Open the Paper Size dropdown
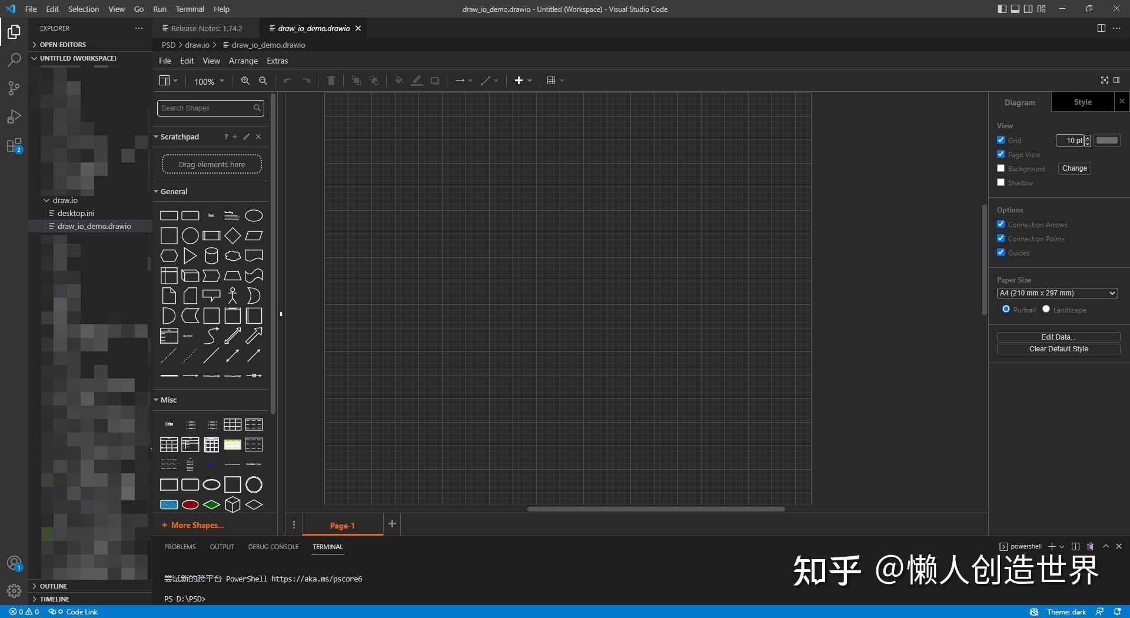Viewport: 1130px width, 618px height. [1057, 293]
